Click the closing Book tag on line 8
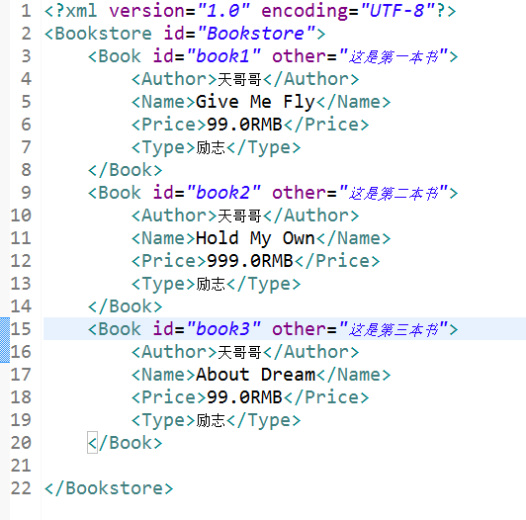526x520 pixels. [126, 170]
